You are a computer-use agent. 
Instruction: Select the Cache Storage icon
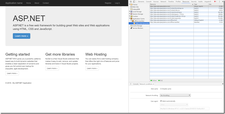click(x=131, y=26)
